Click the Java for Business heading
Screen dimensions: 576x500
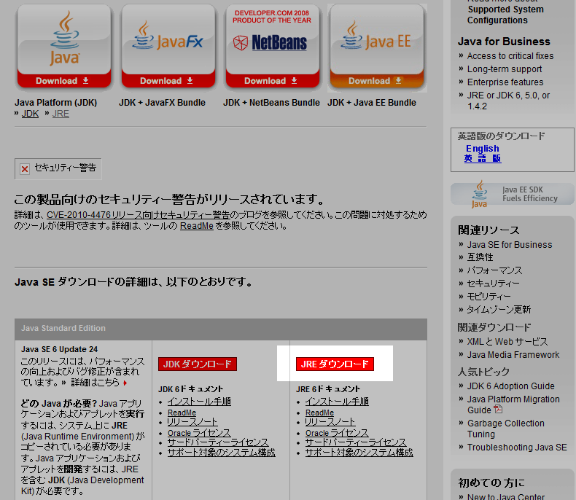[x=504, y=42]
